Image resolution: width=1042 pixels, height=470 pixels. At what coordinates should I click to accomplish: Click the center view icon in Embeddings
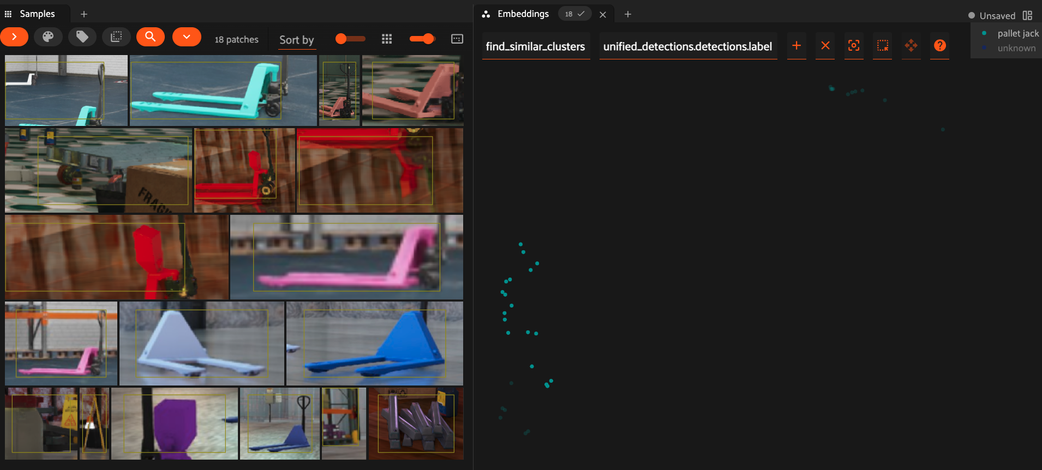[854, 46]
